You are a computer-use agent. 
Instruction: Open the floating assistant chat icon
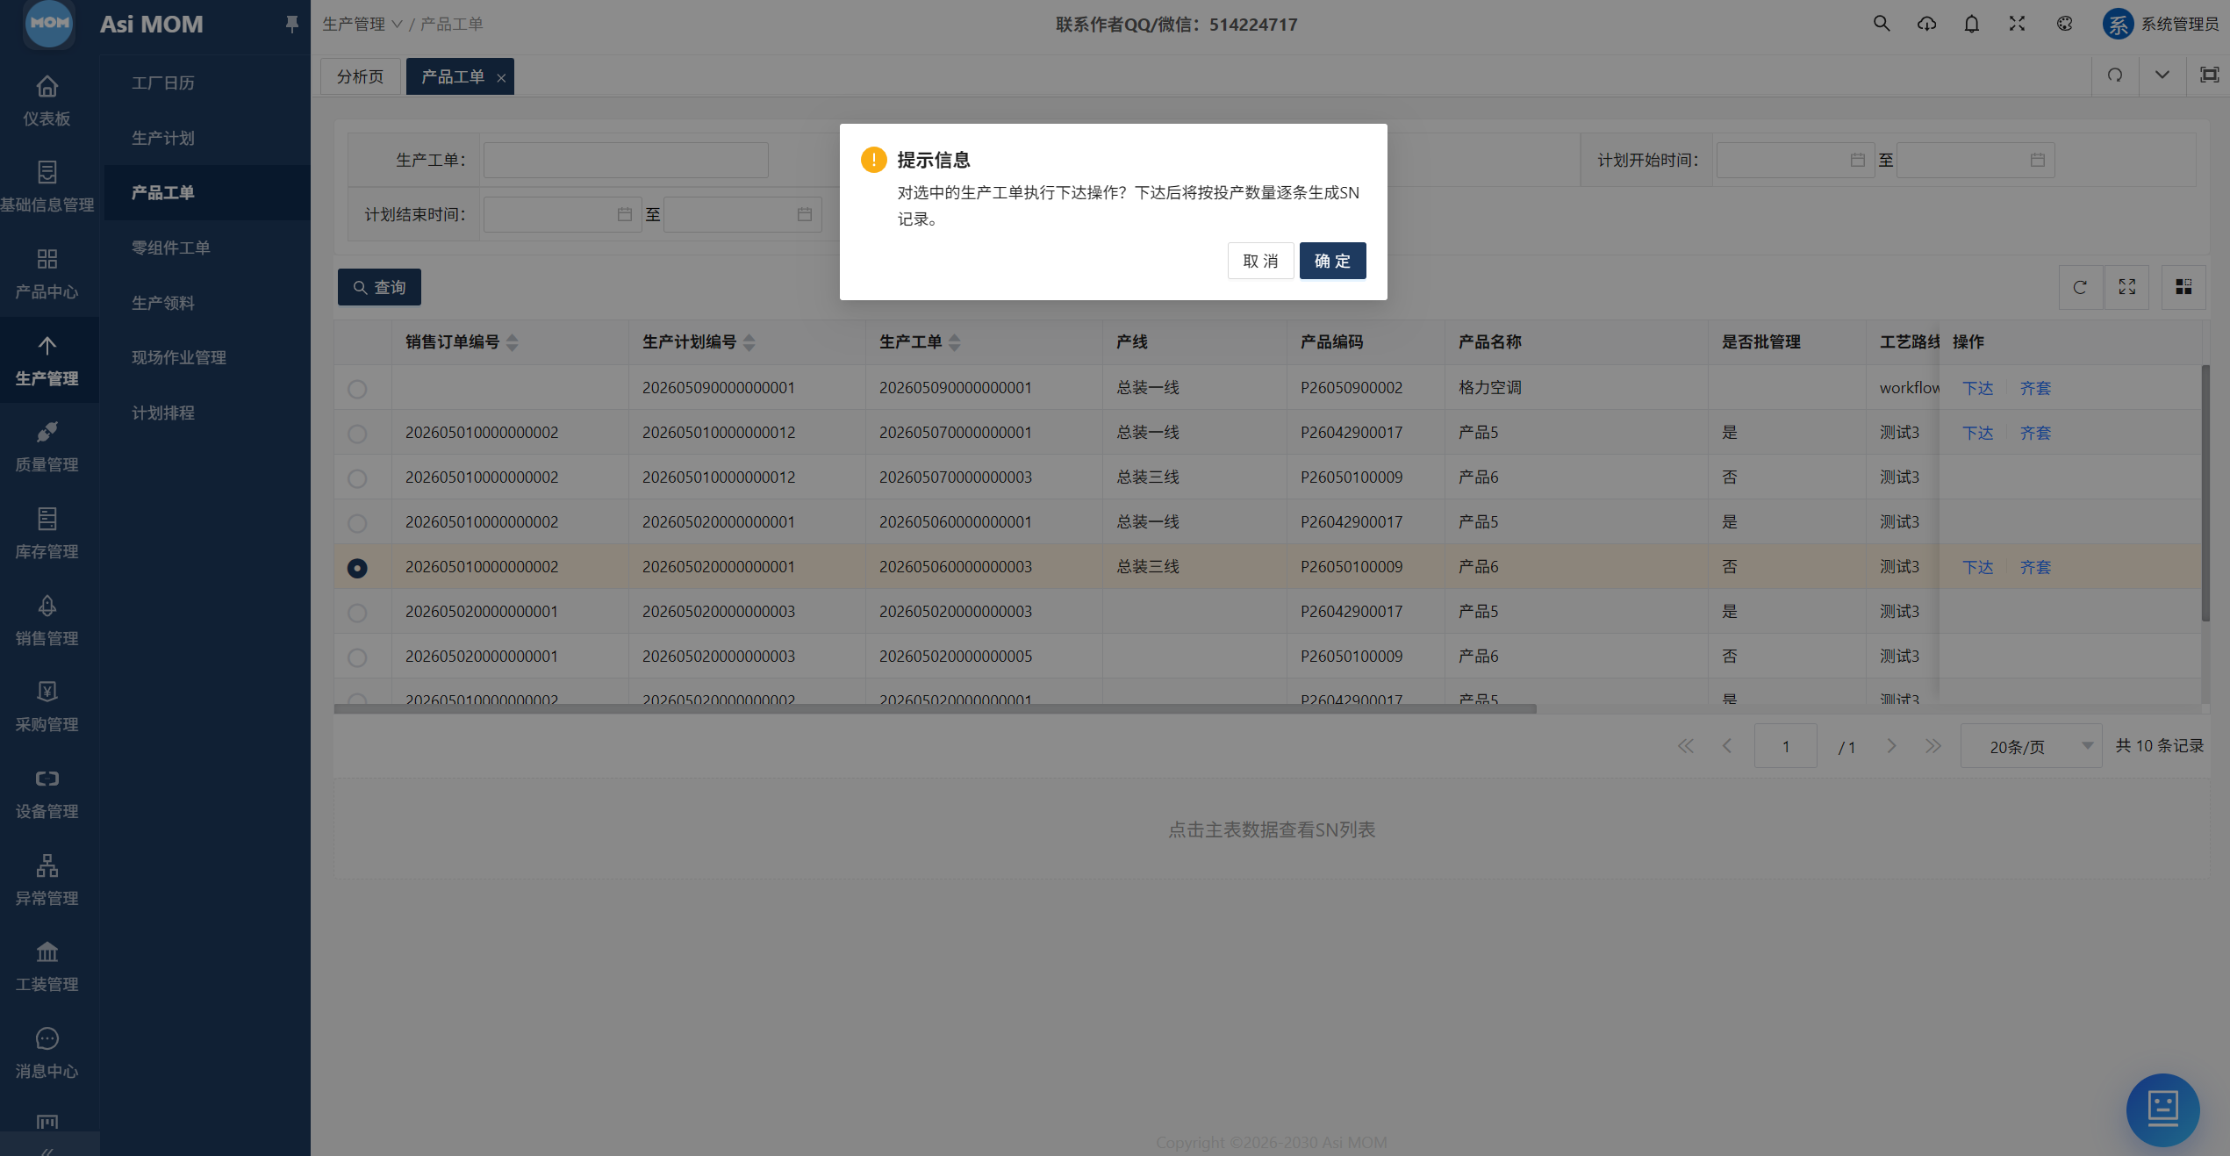(x=2162, y=1109)
